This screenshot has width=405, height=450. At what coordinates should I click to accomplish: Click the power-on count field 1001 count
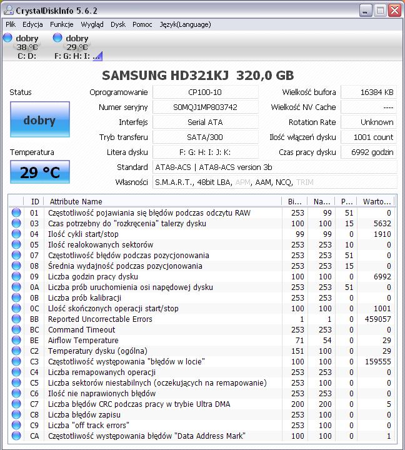coord(369,137)
